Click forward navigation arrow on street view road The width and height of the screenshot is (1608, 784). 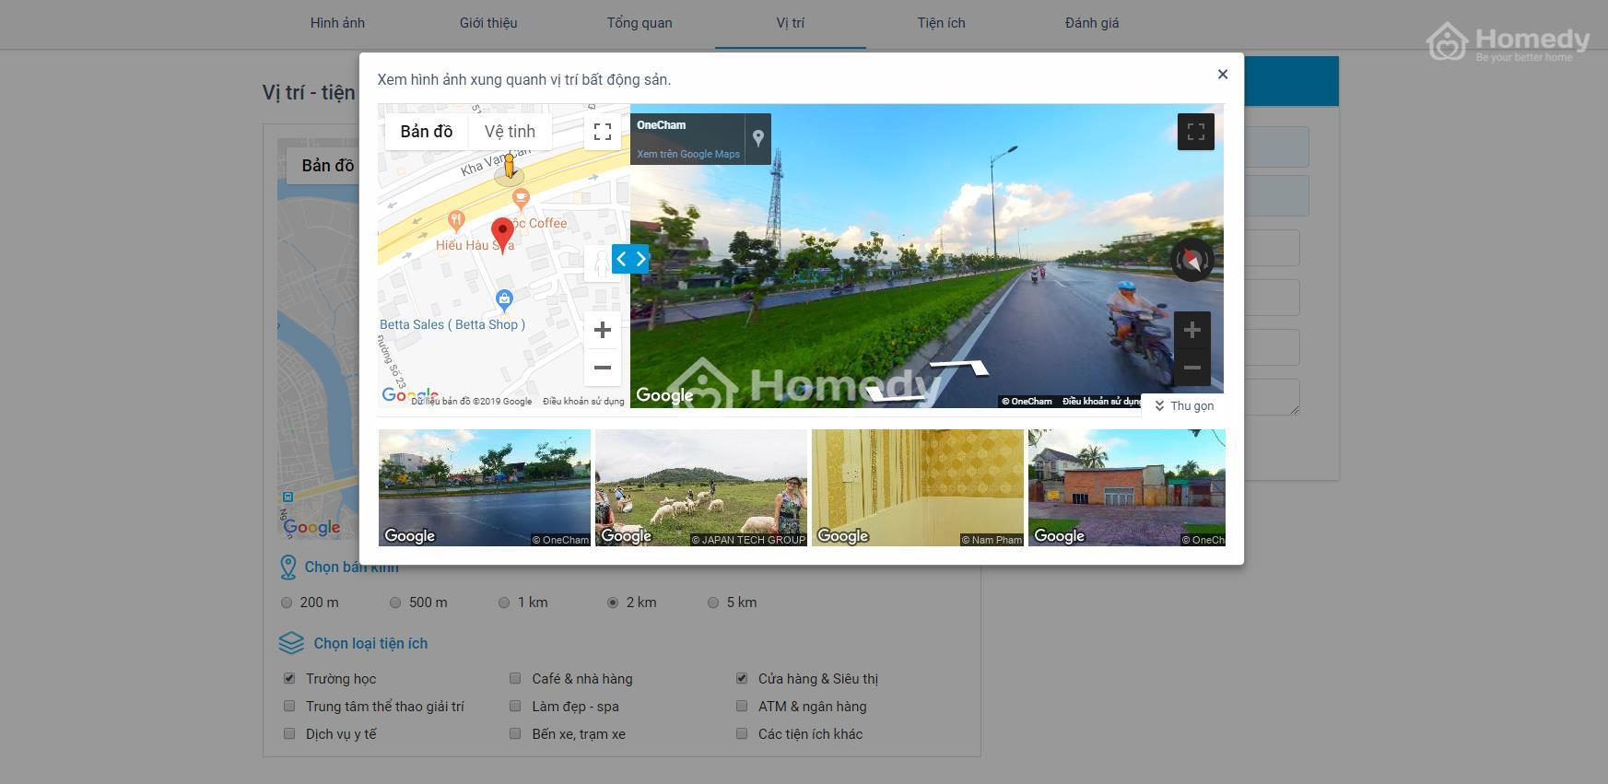tap(959, 369)
